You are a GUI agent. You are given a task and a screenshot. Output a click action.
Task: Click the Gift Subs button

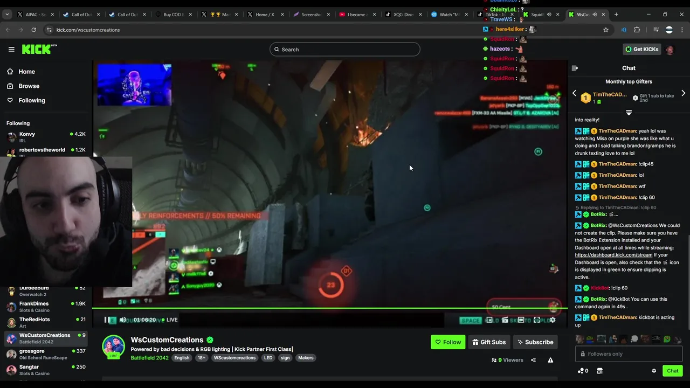pyautogui.click(x=489, y=342)
